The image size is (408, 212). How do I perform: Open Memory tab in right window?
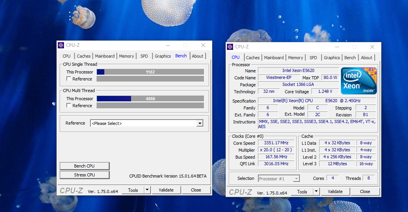296,58
